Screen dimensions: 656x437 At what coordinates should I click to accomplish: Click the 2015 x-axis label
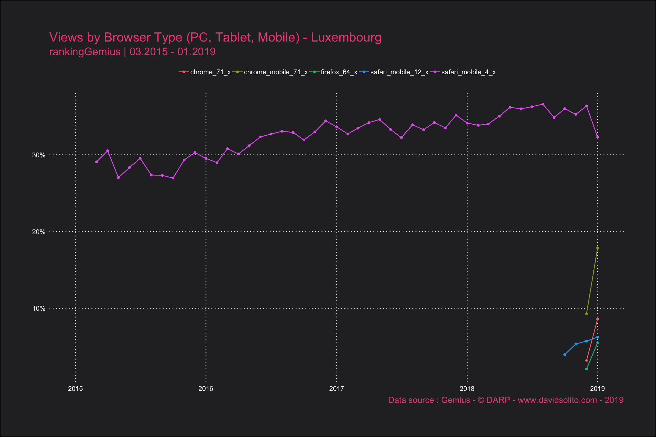75,389
